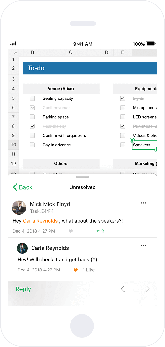Tap the select-all corner of the spreadsheet
The height and width of the screenshot is (347, 165).
click(15, 52)
